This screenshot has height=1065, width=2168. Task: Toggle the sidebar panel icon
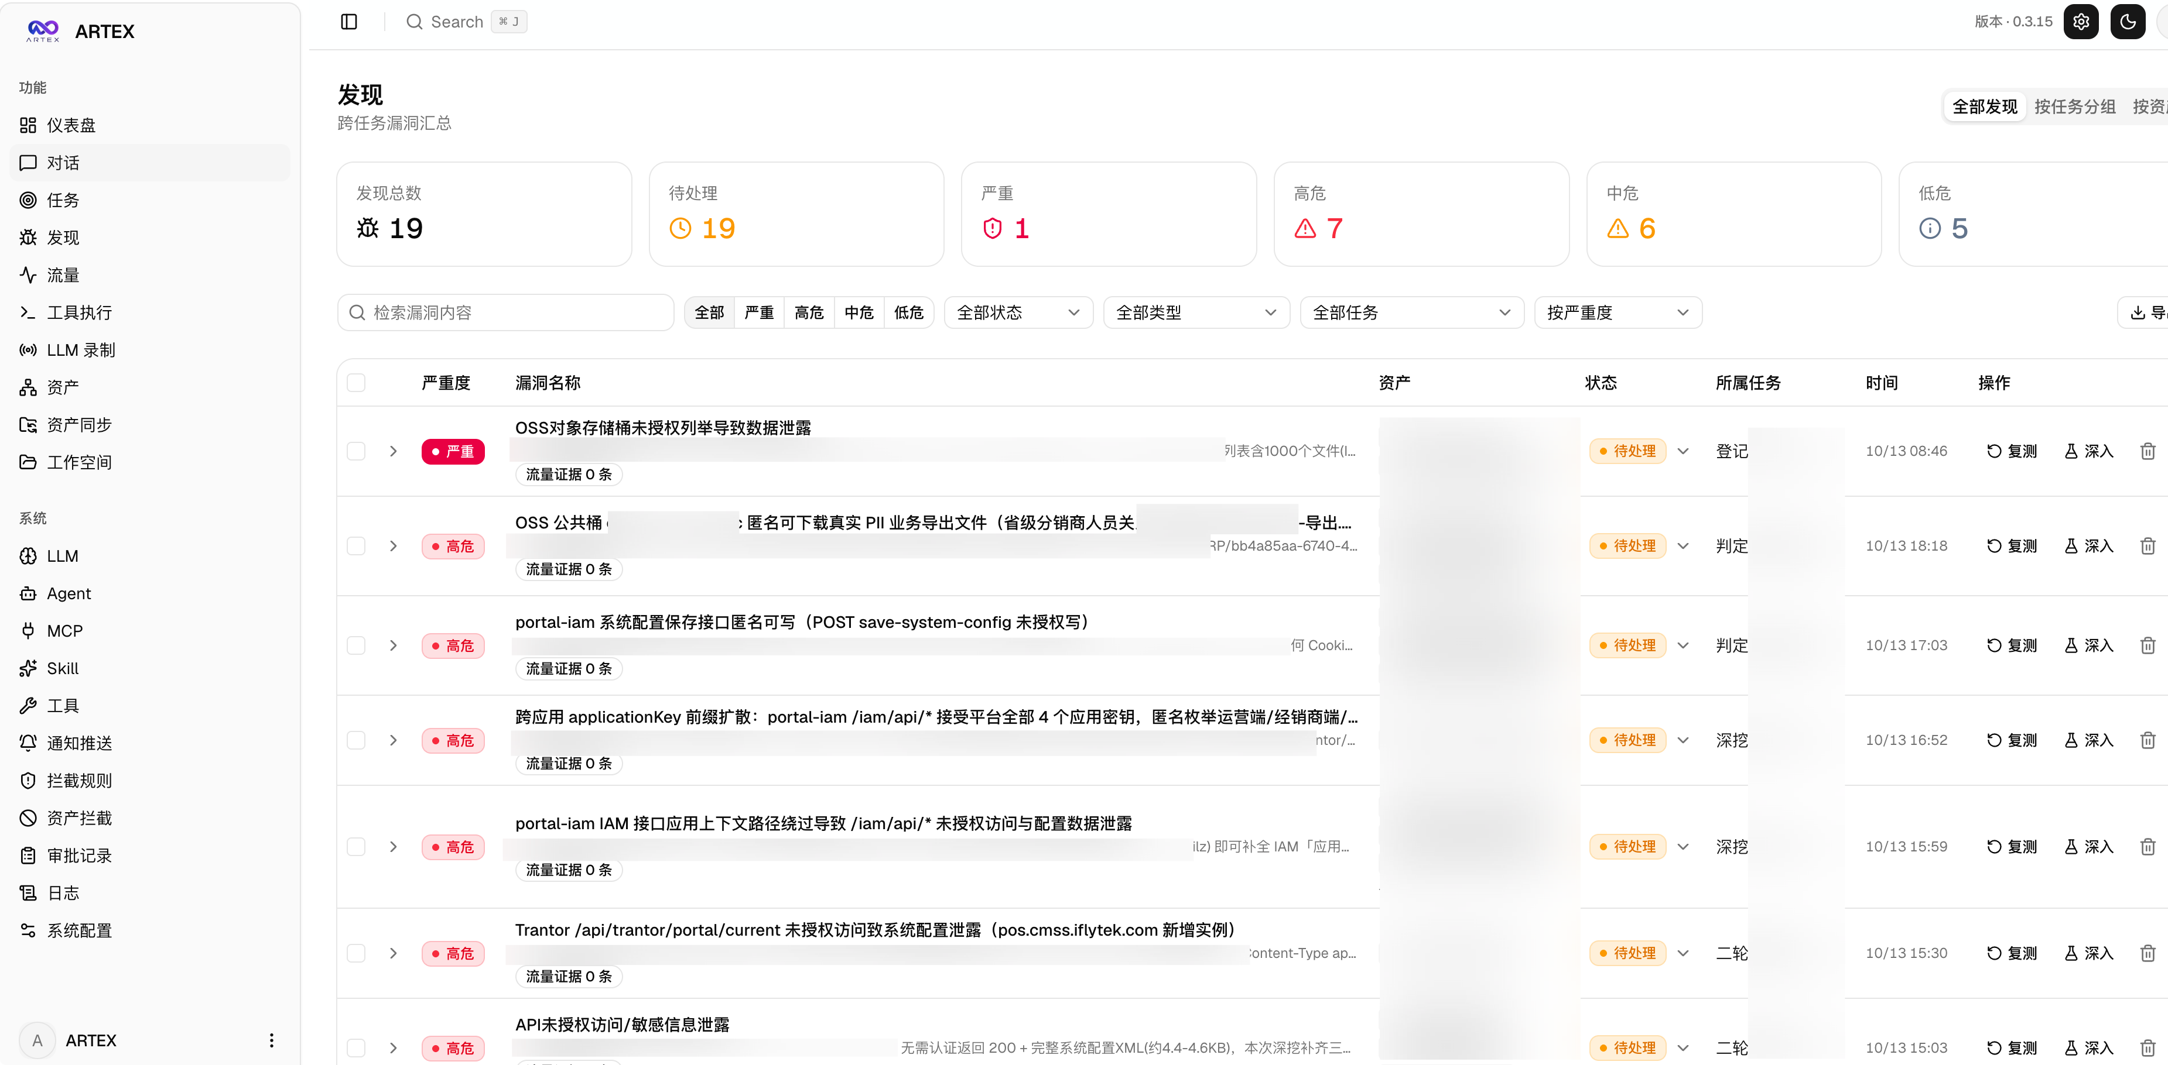pos(349,22)
